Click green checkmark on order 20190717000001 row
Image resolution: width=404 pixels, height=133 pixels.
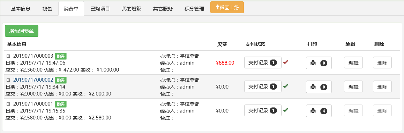point(285,110)
